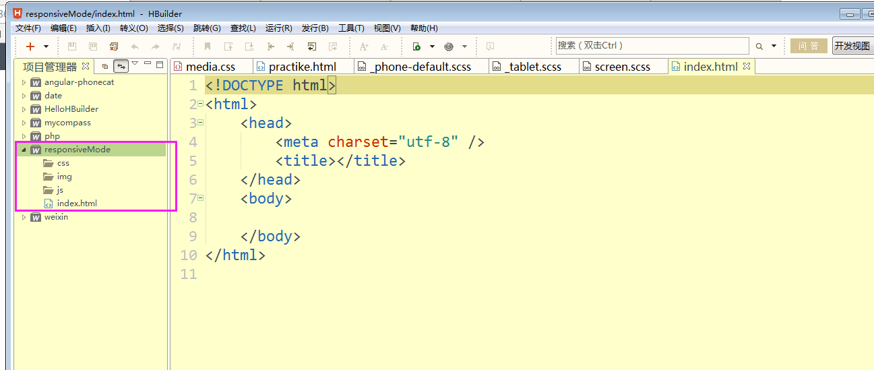The image size is (874, 370).
Task: Click the green Run in browser icon
Action: pyautogui.click(x=416, y=47)
